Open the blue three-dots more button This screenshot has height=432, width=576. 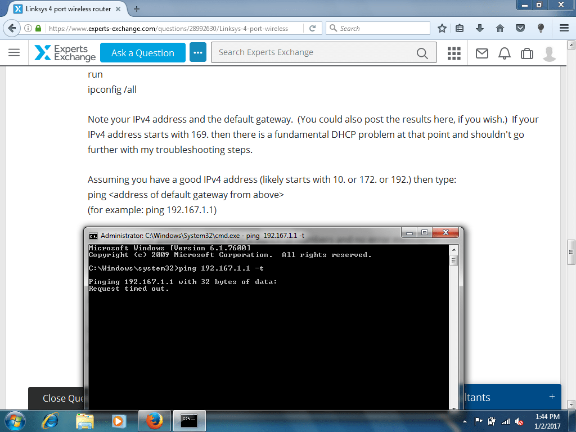198,52
